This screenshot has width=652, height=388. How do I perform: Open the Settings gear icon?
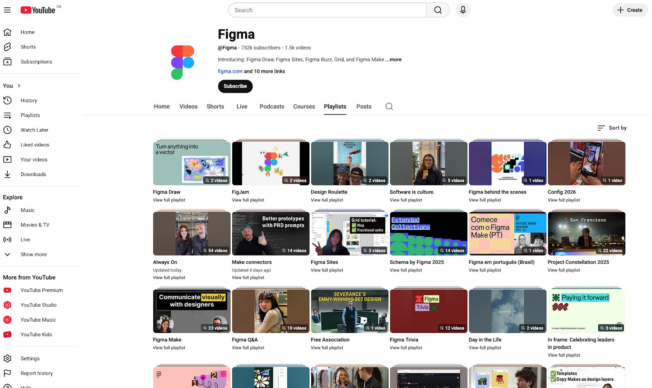point(7,359)
